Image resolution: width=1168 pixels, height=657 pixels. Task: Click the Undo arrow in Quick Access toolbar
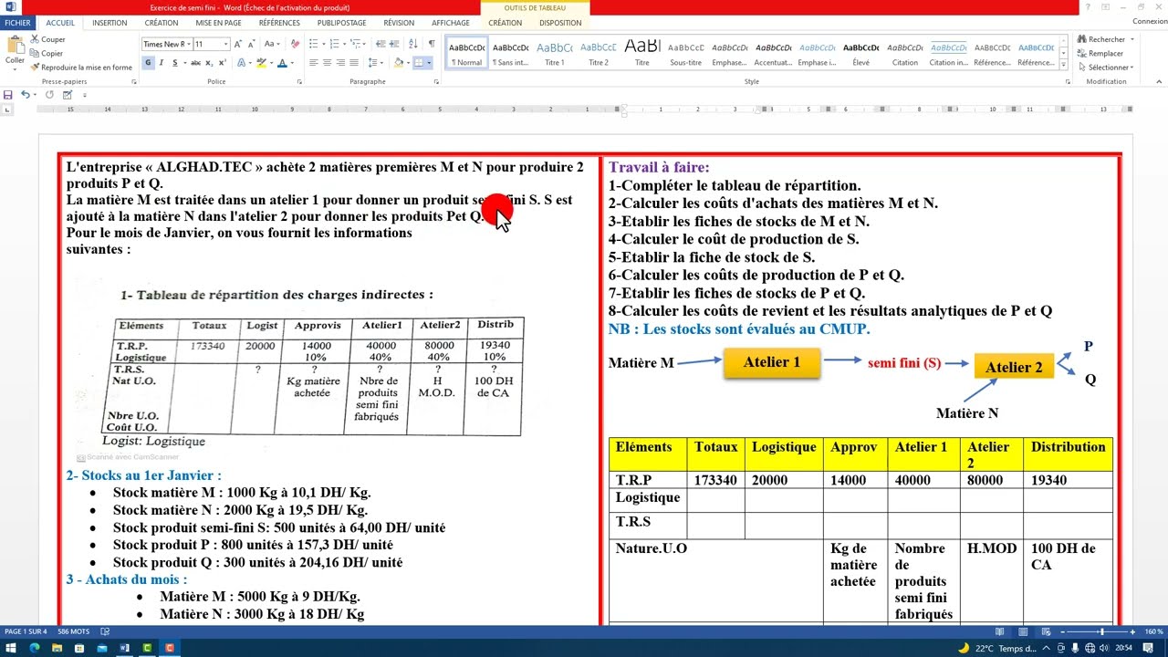pos(25,95)
